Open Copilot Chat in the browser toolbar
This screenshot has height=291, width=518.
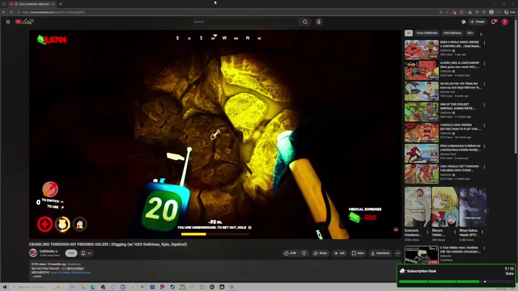(x=510, y=12)
